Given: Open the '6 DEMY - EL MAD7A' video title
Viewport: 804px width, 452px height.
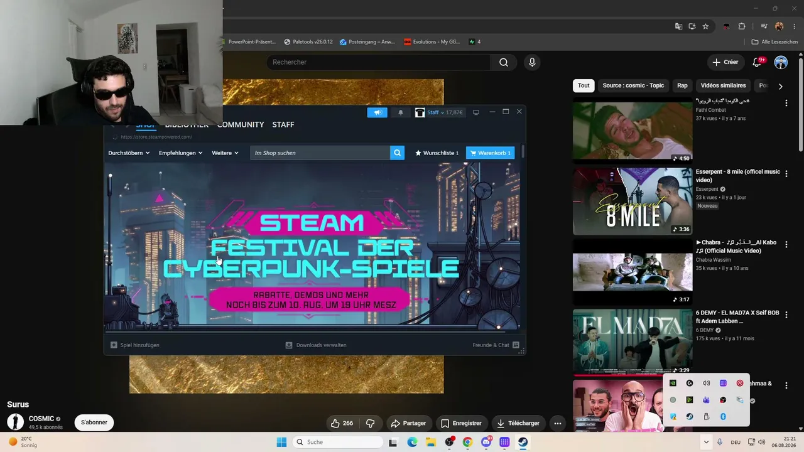Looking at the screenshot, I should (x=737, y=317).
